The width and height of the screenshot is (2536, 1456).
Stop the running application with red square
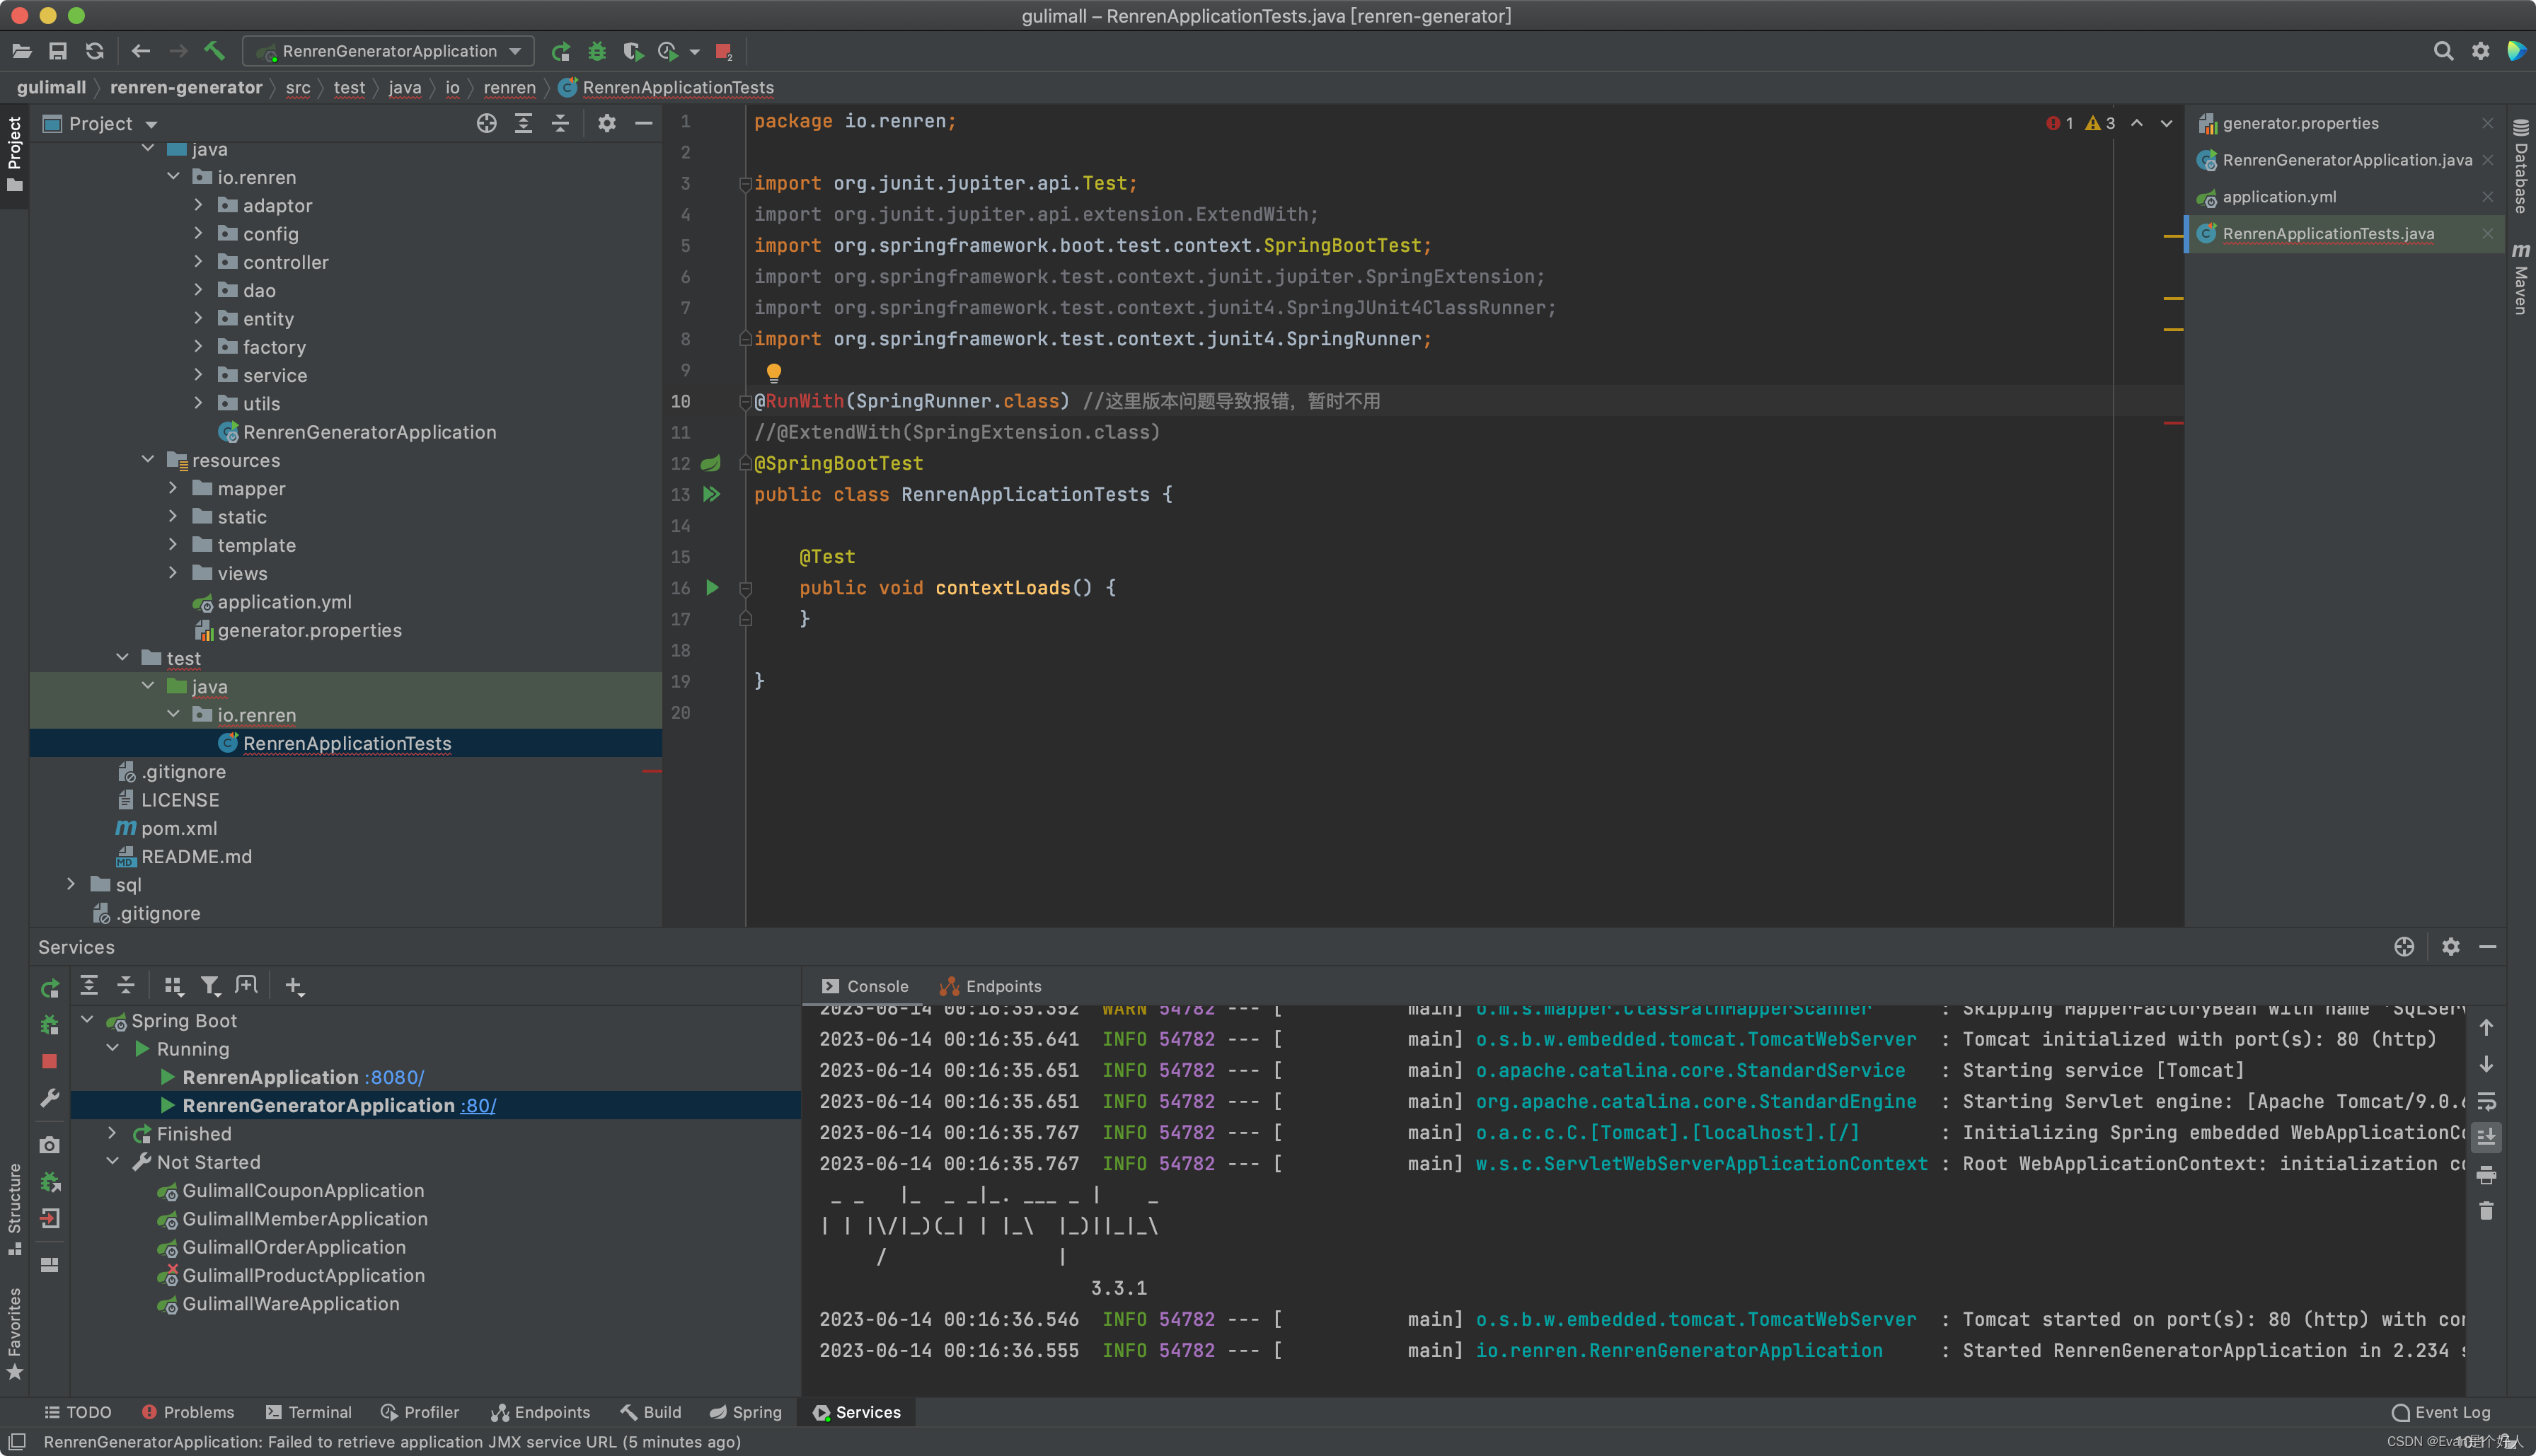tap(724, 51)
